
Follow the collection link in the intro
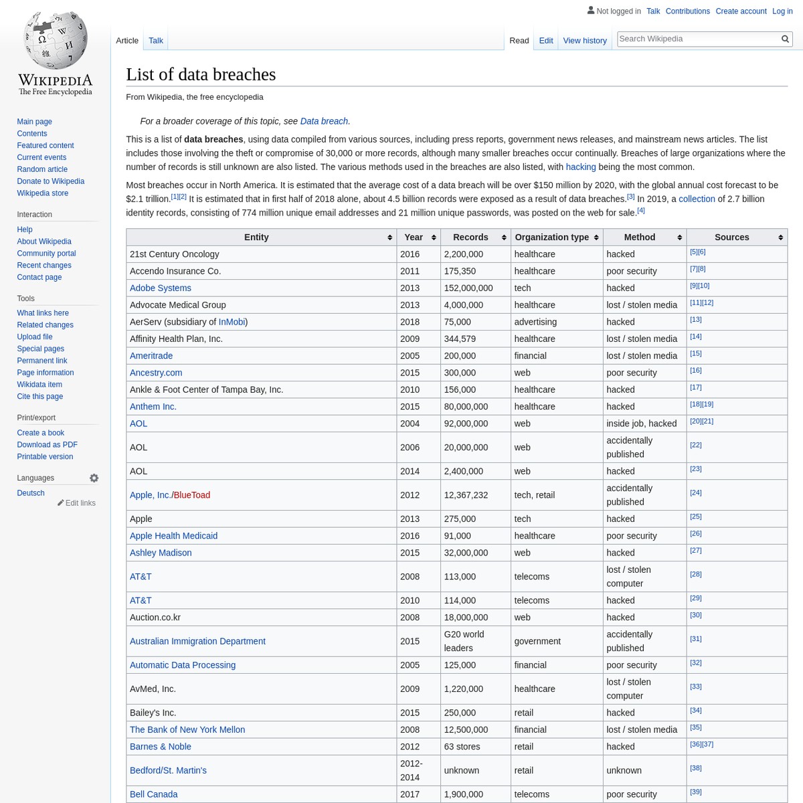pyautogui.click(x=697, y=199)
